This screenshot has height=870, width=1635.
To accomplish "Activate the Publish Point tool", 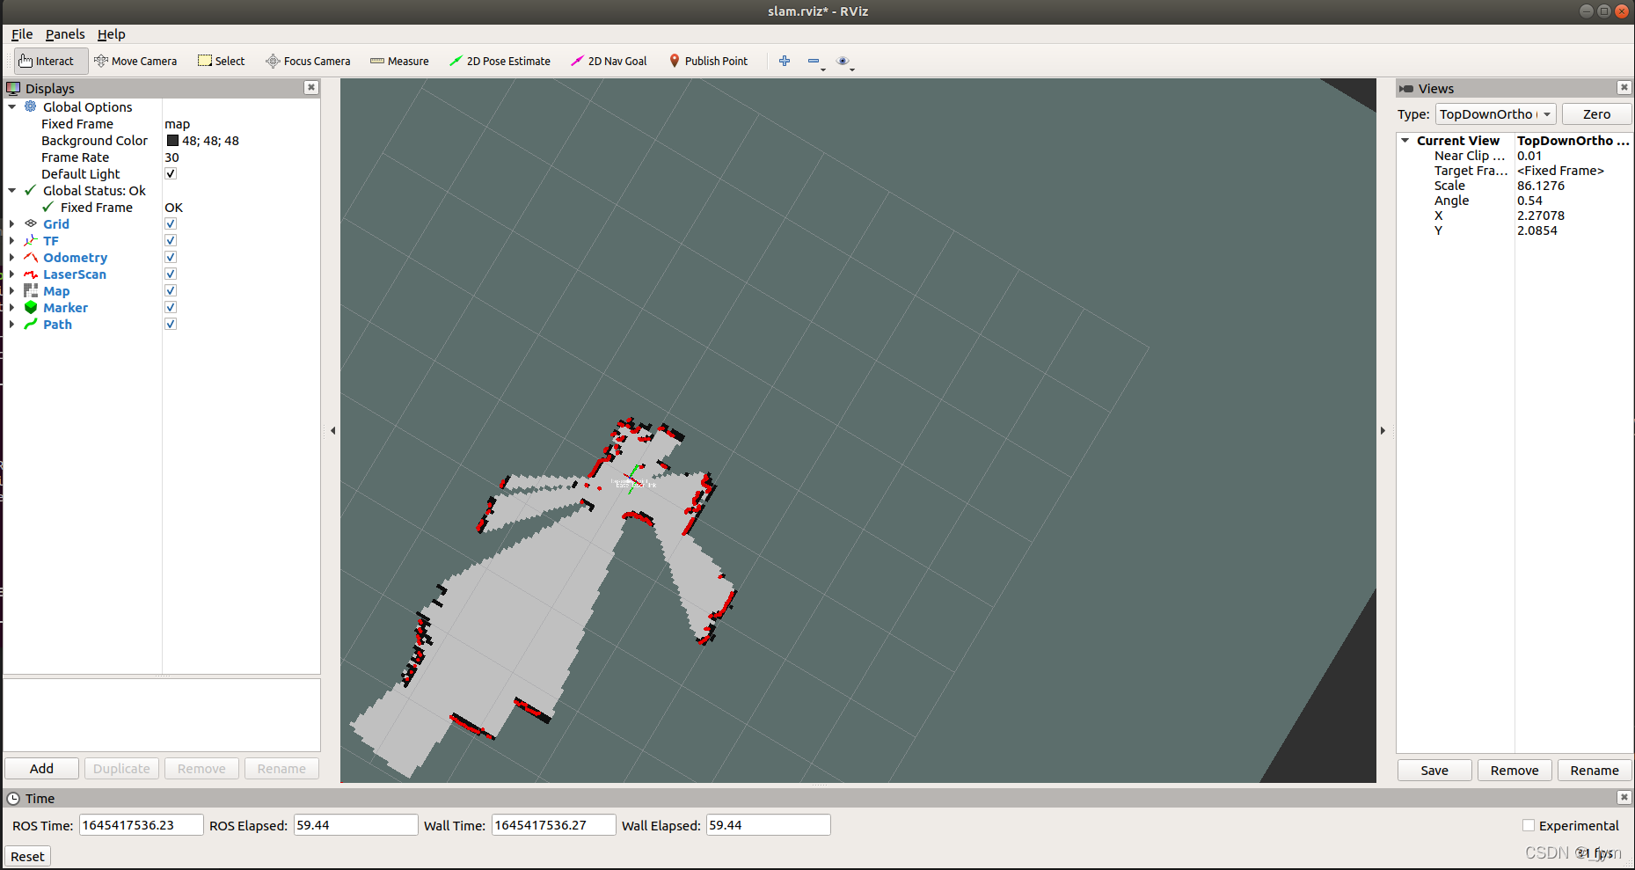I will click(708, 61).
